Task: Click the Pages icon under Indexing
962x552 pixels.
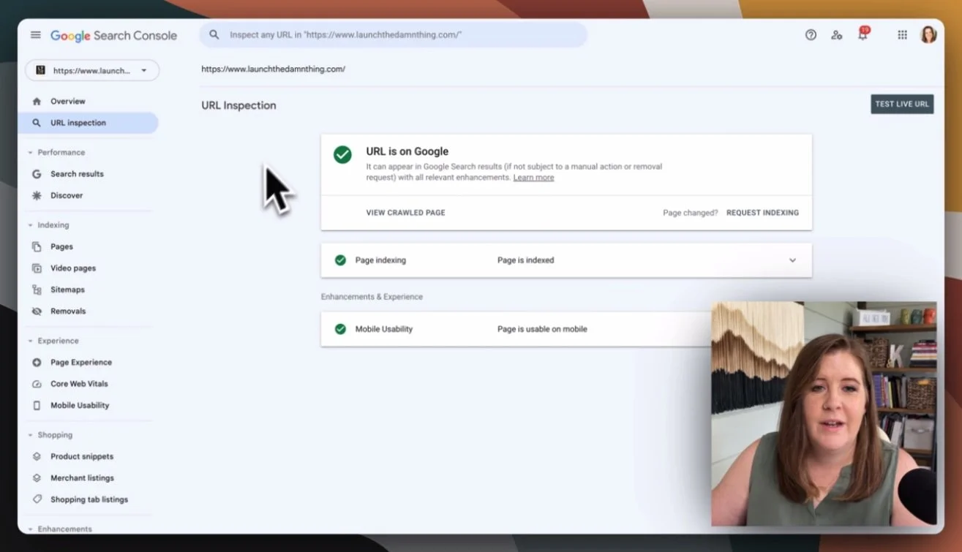Action: tap(37, 247)
